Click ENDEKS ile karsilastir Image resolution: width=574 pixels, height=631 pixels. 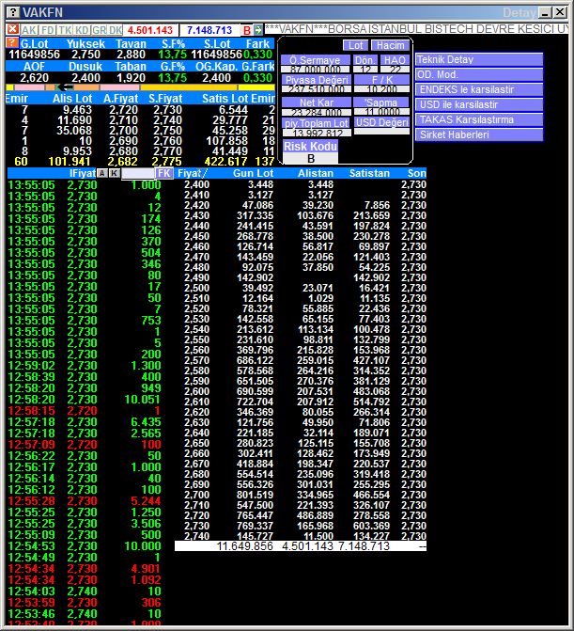479,89
